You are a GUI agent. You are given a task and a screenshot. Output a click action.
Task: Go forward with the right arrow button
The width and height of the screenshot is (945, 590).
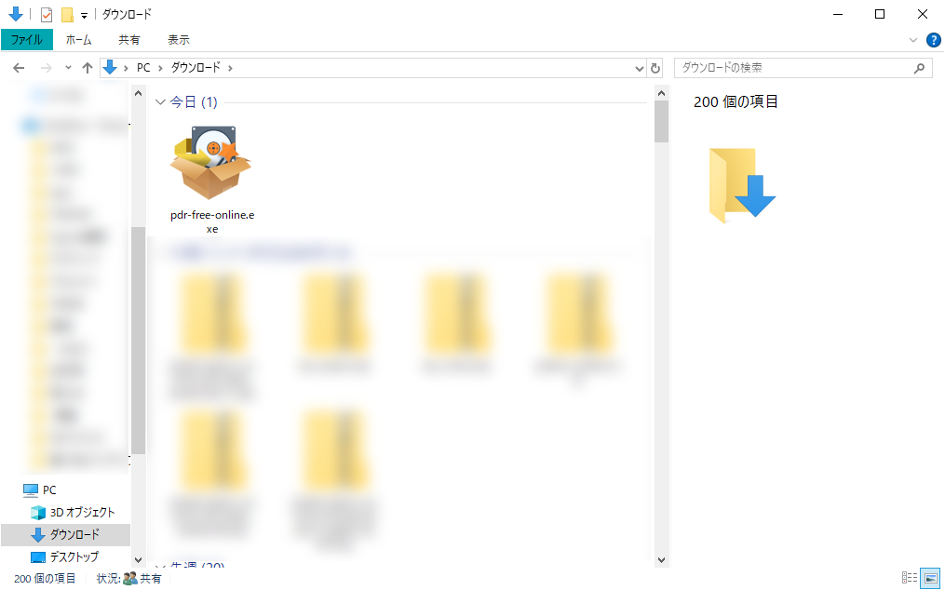pyautogui.click(x=46, y=68)
